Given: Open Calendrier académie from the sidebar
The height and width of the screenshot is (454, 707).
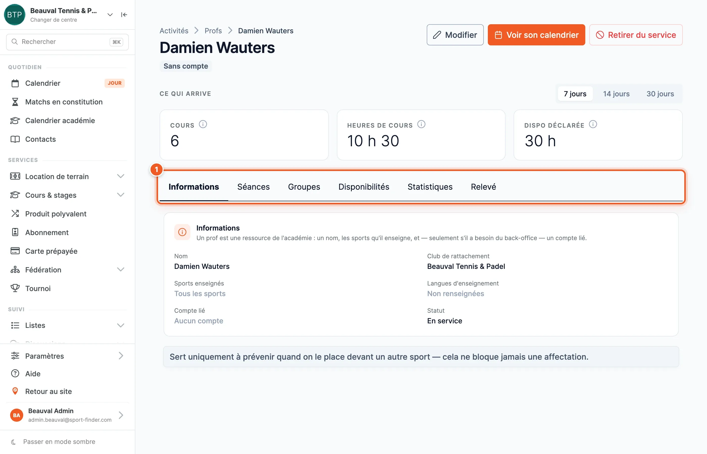Looking at the screenshot, I should 67,120.
